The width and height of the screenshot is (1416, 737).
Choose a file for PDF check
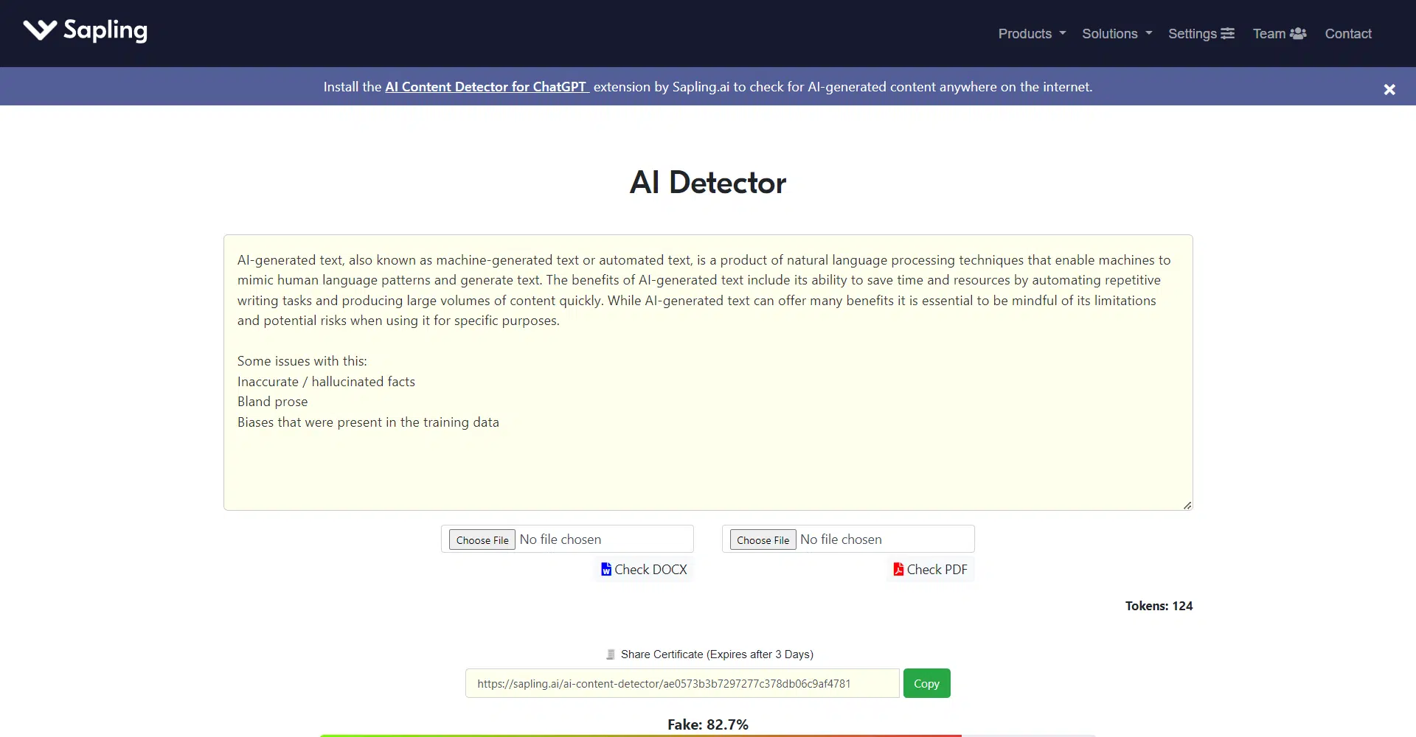click(x=763, y=540)
